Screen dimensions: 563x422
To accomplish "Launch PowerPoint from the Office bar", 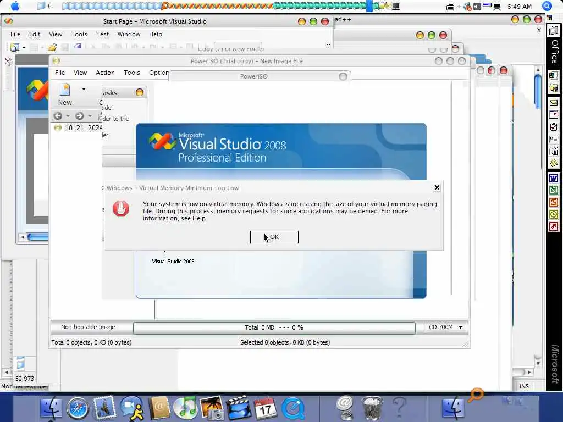I will pos(554,202).
